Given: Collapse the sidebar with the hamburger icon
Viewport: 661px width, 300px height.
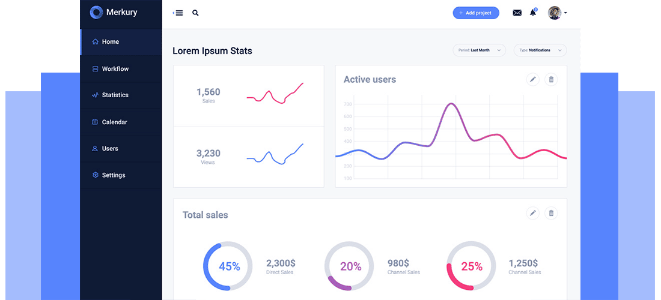Looking at the screenshot, I should tap(178, 13).
